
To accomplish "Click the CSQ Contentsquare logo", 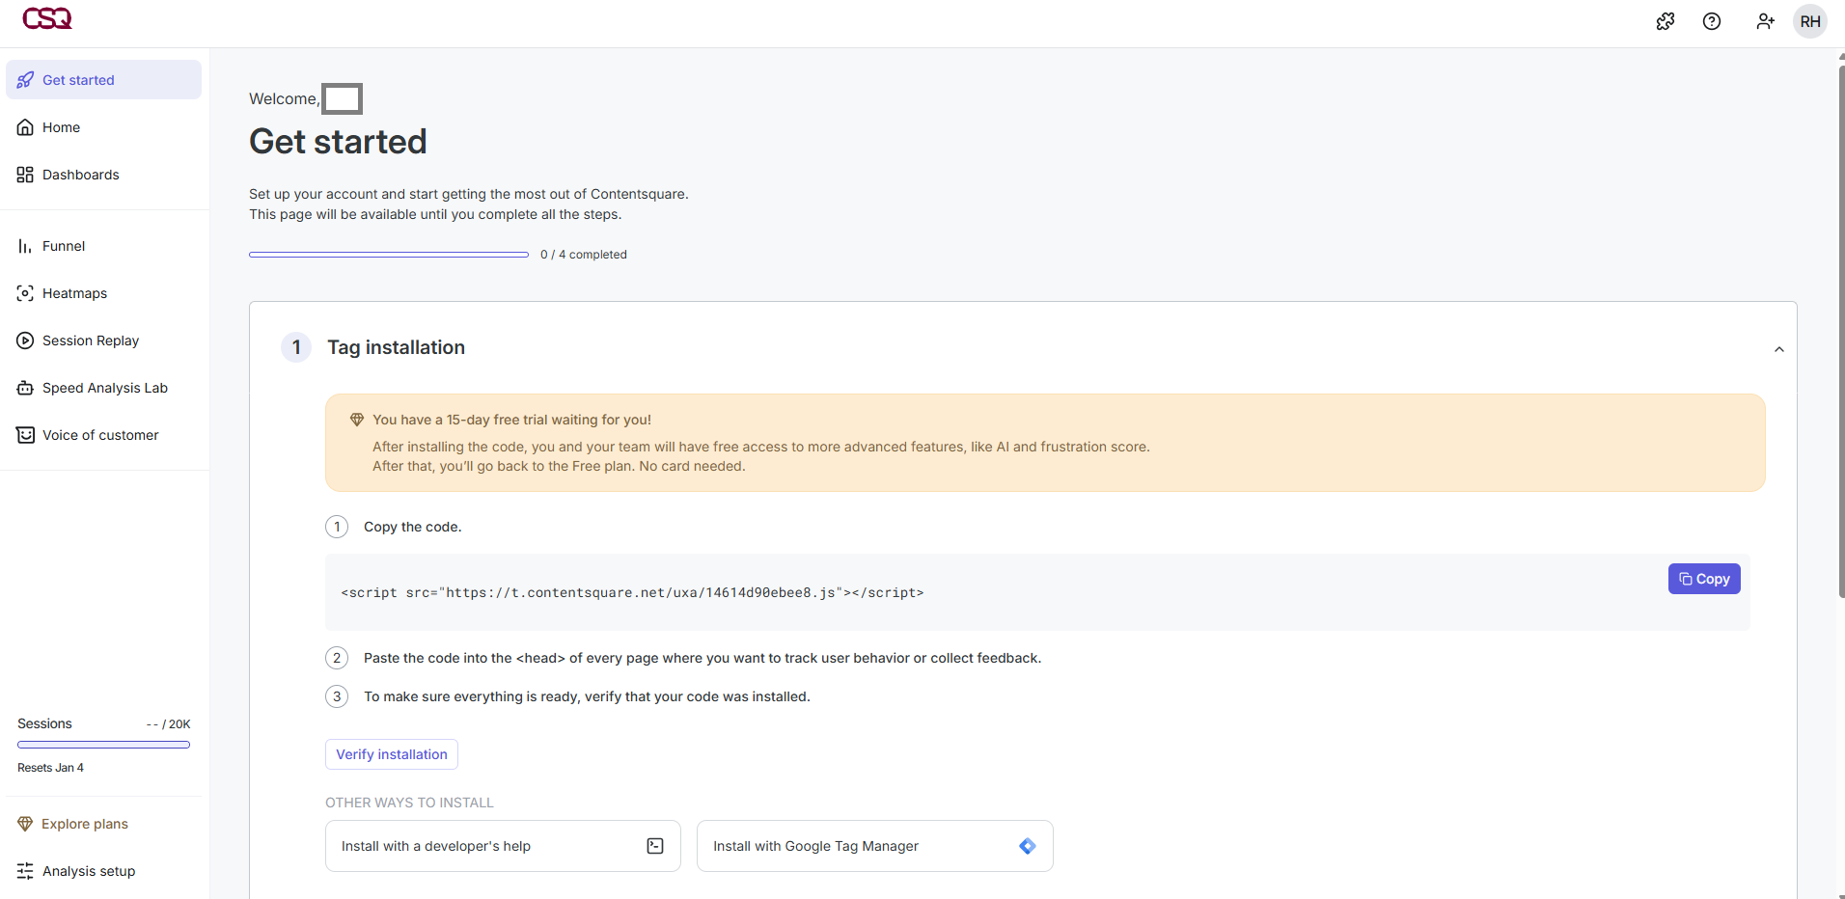I will point(47,18).
